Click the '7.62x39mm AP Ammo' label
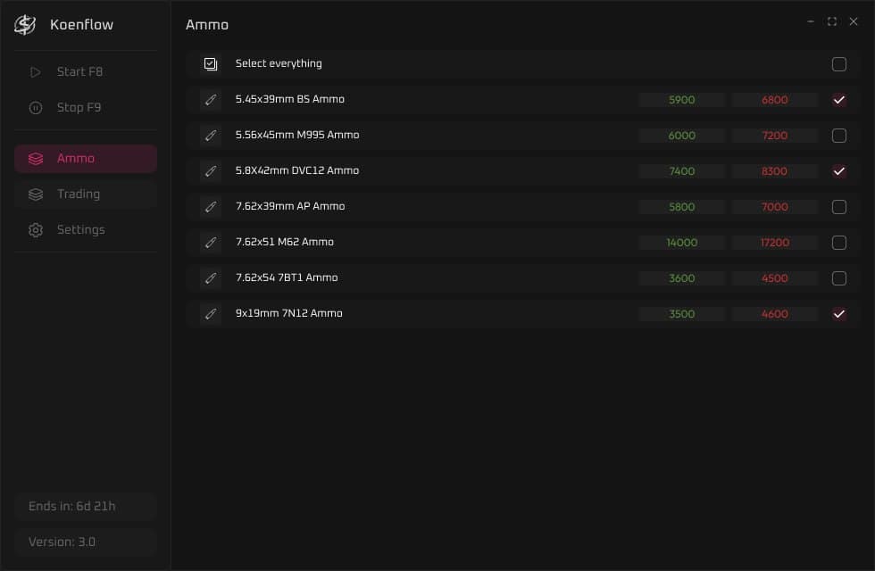Image resolution: width=875 pixels, height=571 pixels. (x=290, y=206)
